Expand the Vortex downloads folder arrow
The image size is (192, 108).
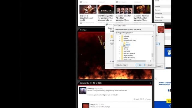click(120, 58)
